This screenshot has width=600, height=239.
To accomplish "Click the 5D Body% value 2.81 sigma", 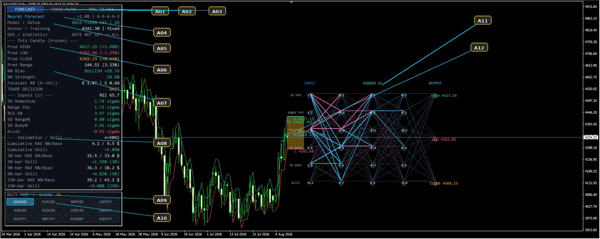I will pyautogui.click(x=107, y=125).
